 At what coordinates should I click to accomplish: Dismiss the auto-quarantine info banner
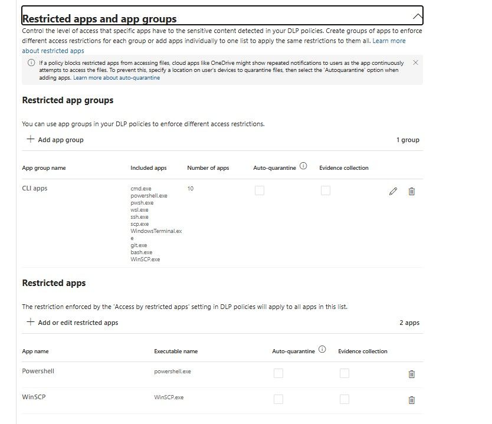(416, 63)
